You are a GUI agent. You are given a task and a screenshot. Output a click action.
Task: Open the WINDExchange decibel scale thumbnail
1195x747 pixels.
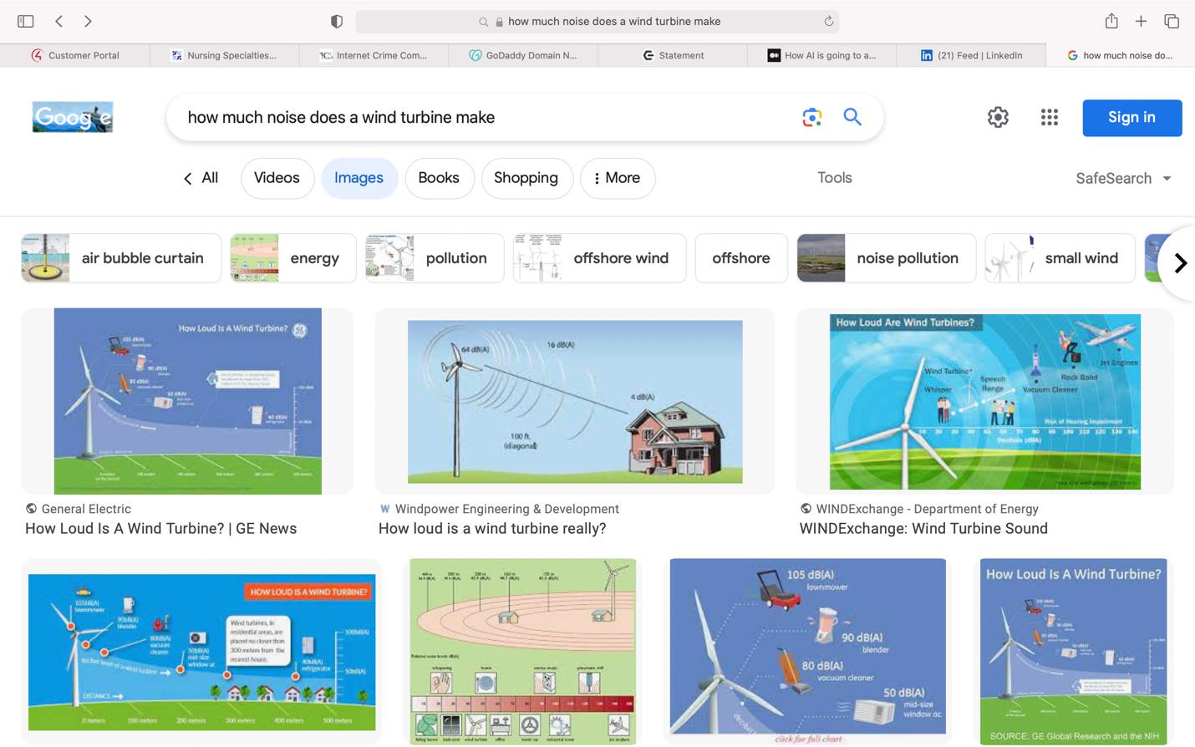984,401
